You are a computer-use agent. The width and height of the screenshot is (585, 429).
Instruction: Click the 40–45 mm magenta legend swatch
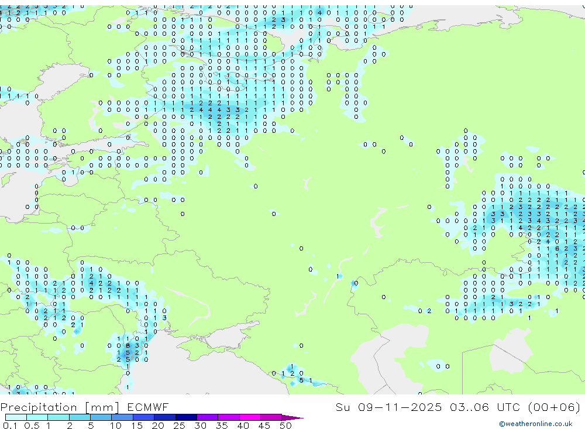[x=250, y=417]
